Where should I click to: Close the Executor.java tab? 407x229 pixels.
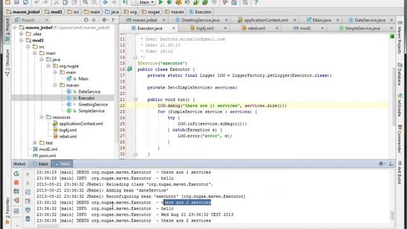174,28
